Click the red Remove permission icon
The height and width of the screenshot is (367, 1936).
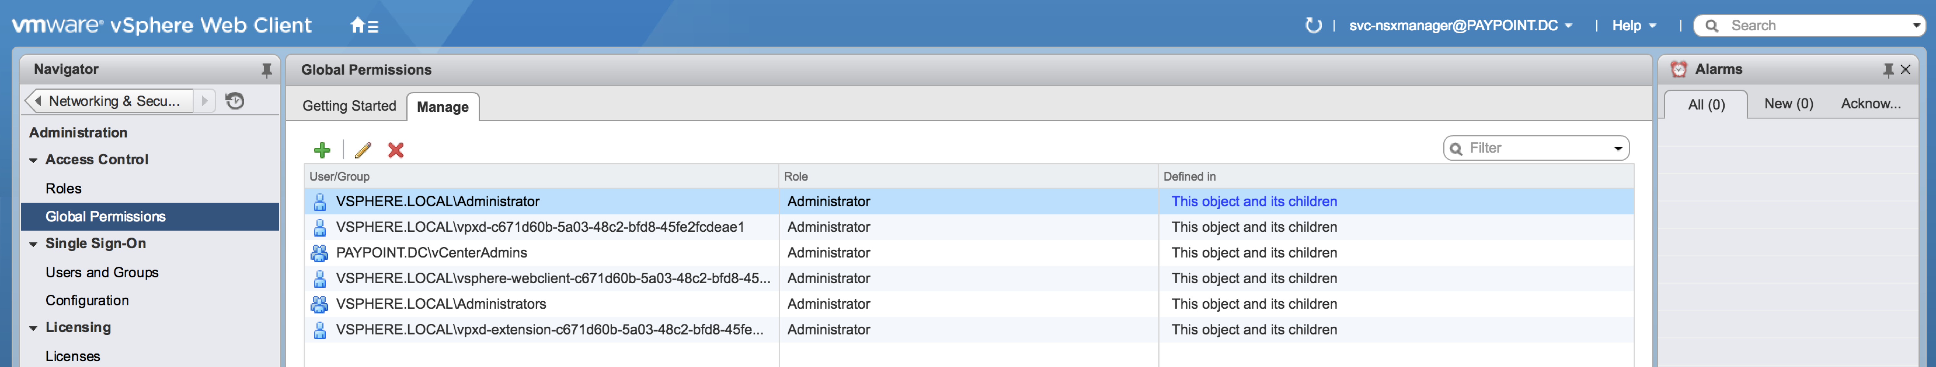[395, 150]
